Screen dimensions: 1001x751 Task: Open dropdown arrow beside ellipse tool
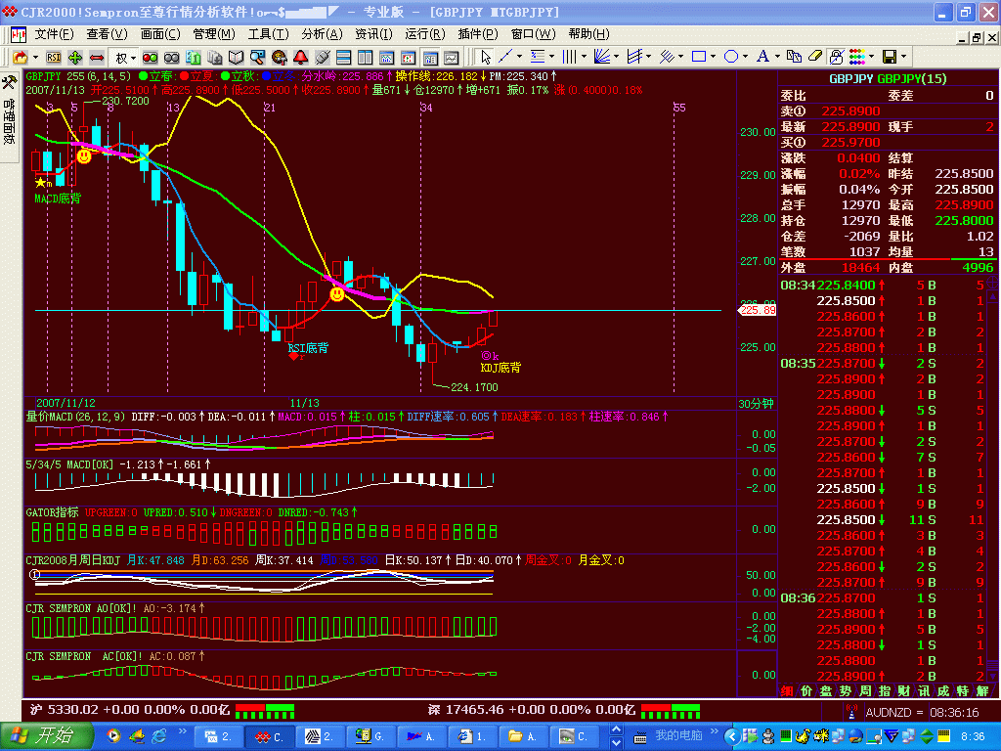pyautogui.click(x=745, y=57)
